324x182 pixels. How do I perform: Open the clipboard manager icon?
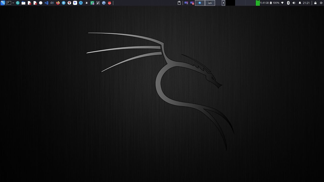(179, 3)
